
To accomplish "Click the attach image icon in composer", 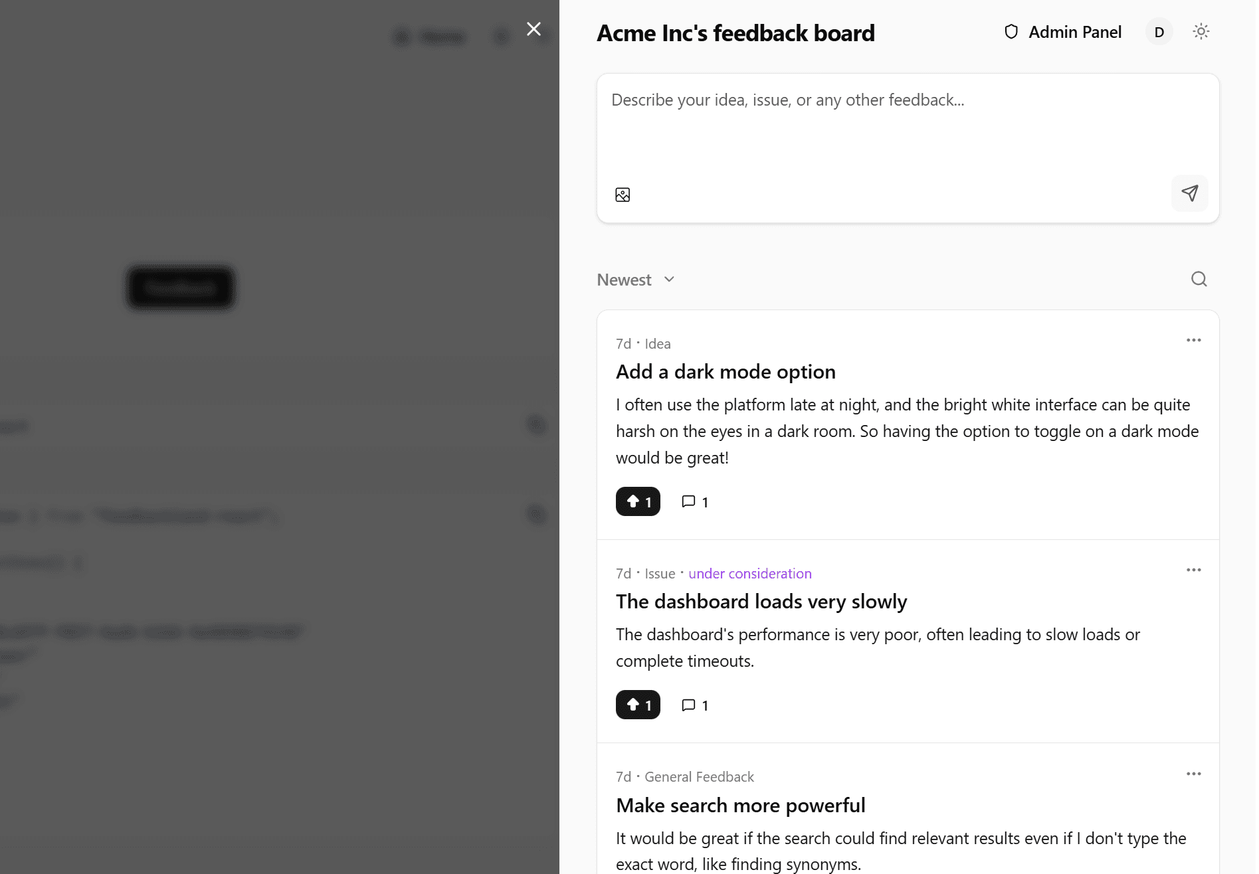I will pos(623,194).
